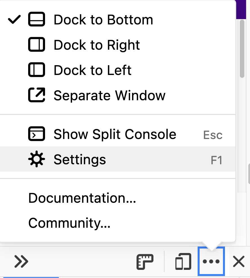Open Responsive Design Mode icon
Image resolution: width=250 pixels, height=278 pixels.
point(183,261)
